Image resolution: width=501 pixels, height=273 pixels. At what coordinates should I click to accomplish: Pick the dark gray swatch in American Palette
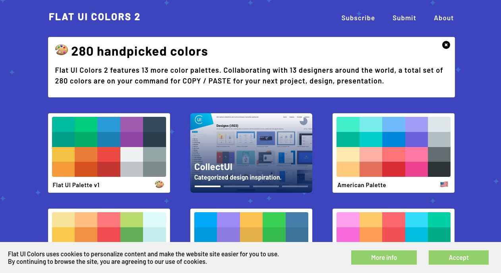(x=439, y=154)
